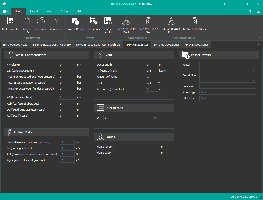
Task: Switch to the Cornstarch Silo document tab
Action: [x=98, y=45]
